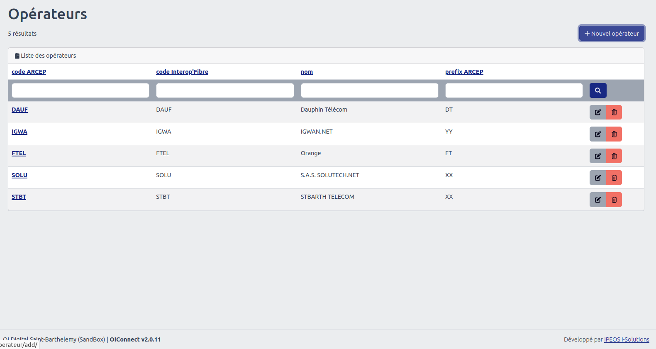Edit the Dauphin Télécom operator
The width and height of the screenshot is (656, 349).
coord(597,112)
